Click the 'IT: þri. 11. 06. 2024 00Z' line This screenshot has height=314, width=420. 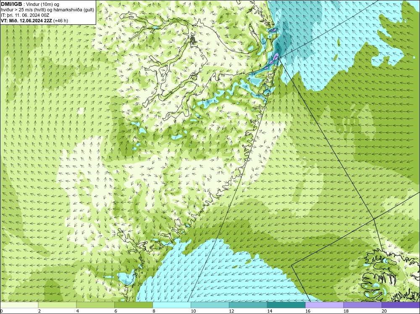(x=25, y=15)
